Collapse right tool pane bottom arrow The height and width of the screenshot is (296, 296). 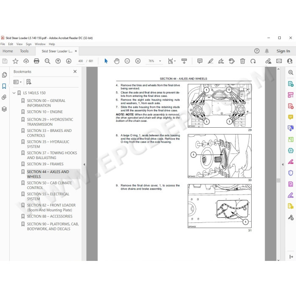(x=291, y=257)
